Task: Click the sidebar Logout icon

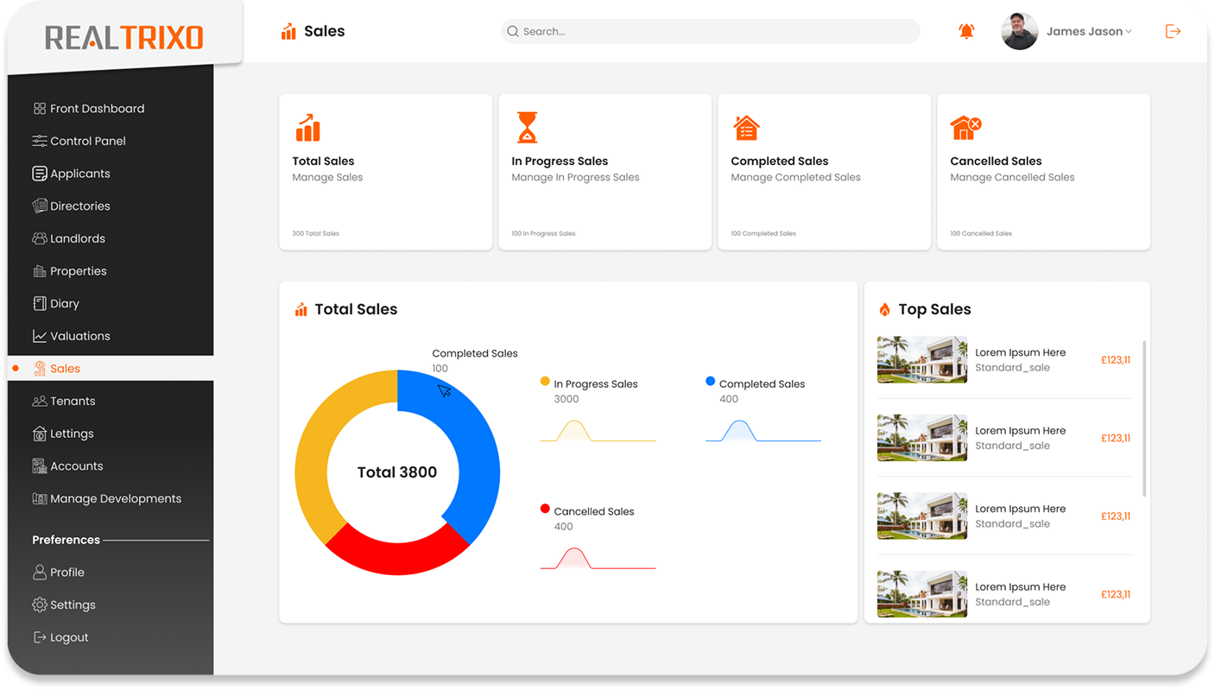Action: (39, 637)
